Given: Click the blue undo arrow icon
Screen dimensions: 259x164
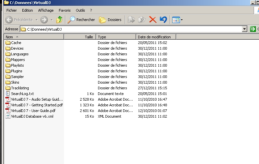Looking at the screenshot, I should 163,20.
